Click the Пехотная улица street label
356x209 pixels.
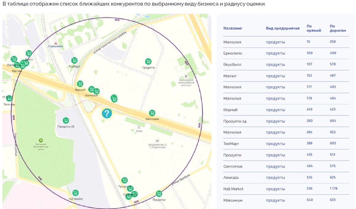[15, 144]
